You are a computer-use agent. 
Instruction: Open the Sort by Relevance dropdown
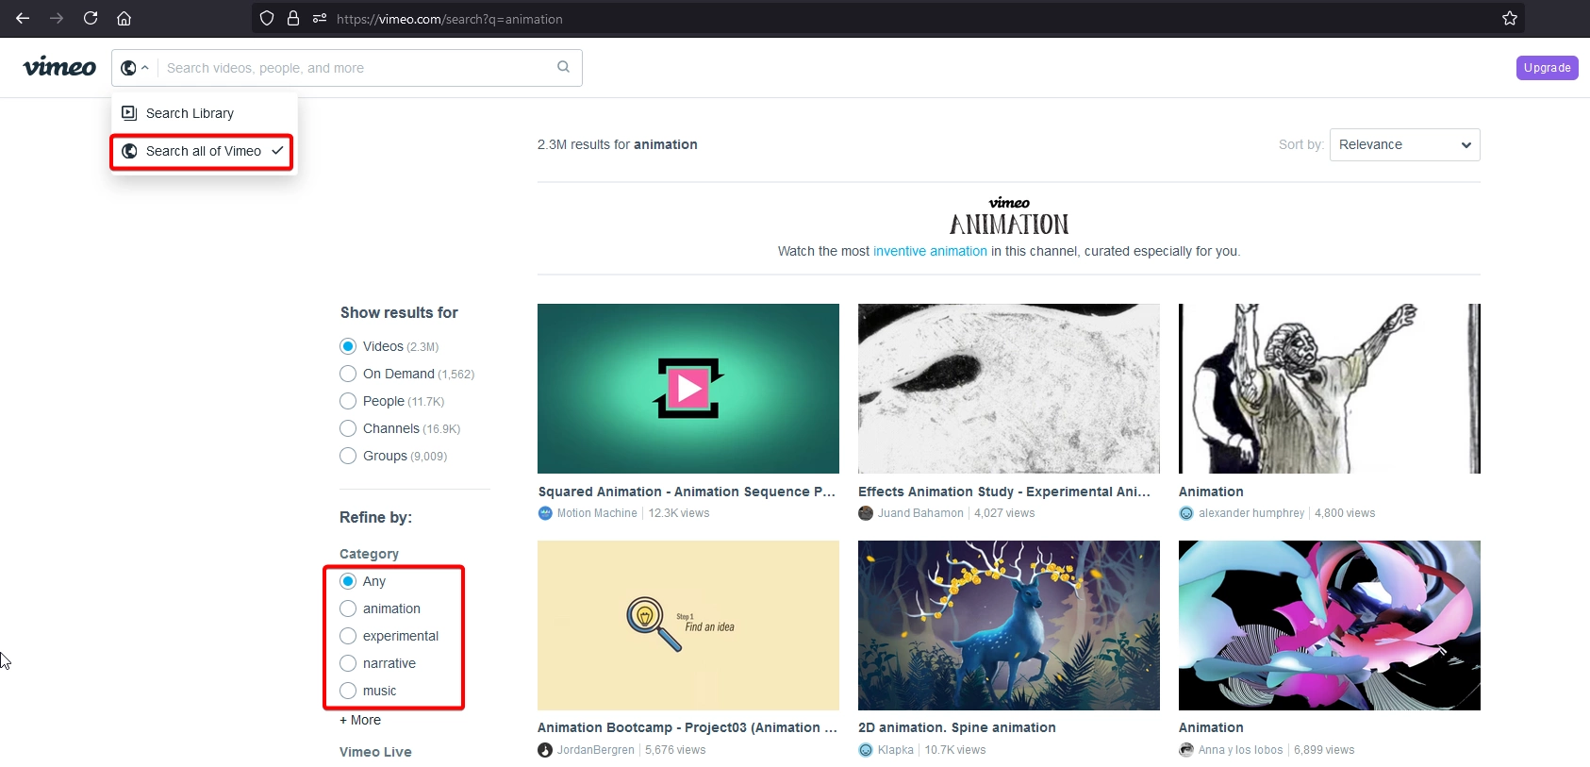tap(1404, 144)
